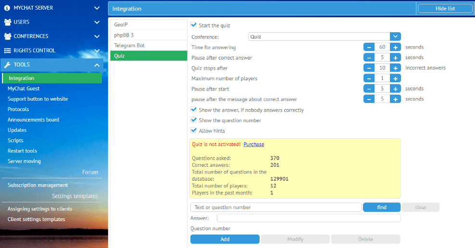Open the Announcements board menu item
Viewport: 475px width, 248px height.
pos(33,120)
